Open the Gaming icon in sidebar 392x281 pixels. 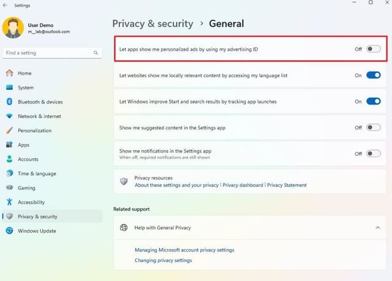coord(9,188)
